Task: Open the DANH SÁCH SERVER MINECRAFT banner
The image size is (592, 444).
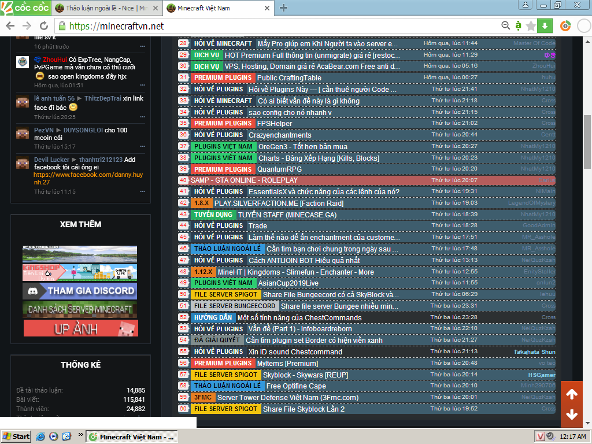Action: (80, 309)
